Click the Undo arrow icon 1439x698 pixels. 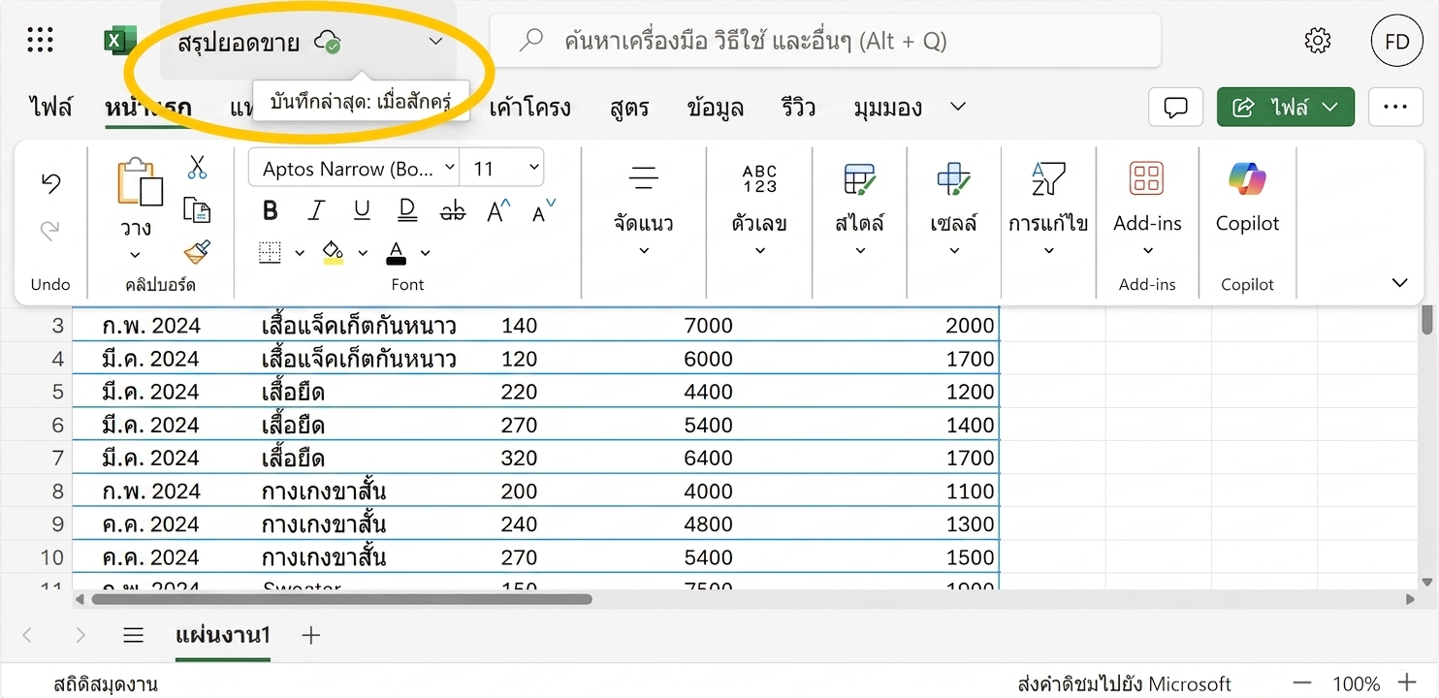50,182
